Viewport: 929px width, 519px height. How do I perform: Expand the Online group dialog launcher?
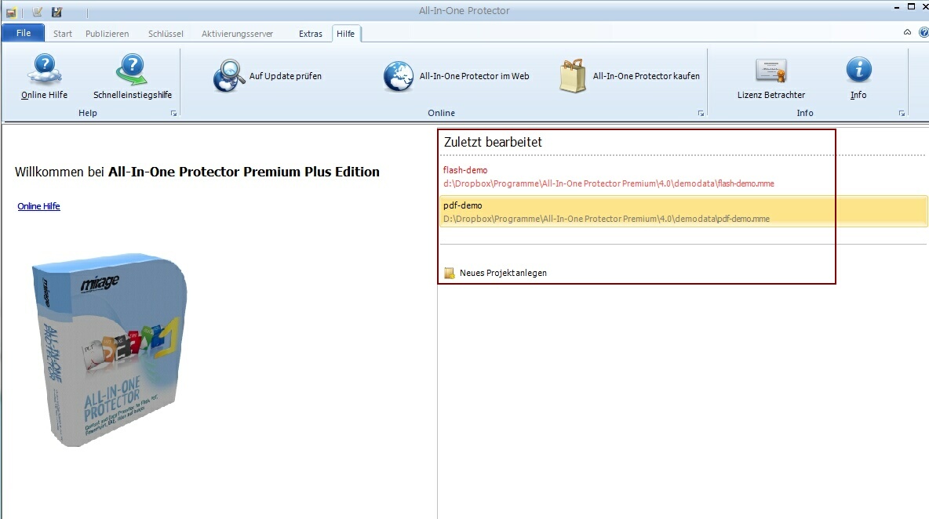click(x=701, y=114)
